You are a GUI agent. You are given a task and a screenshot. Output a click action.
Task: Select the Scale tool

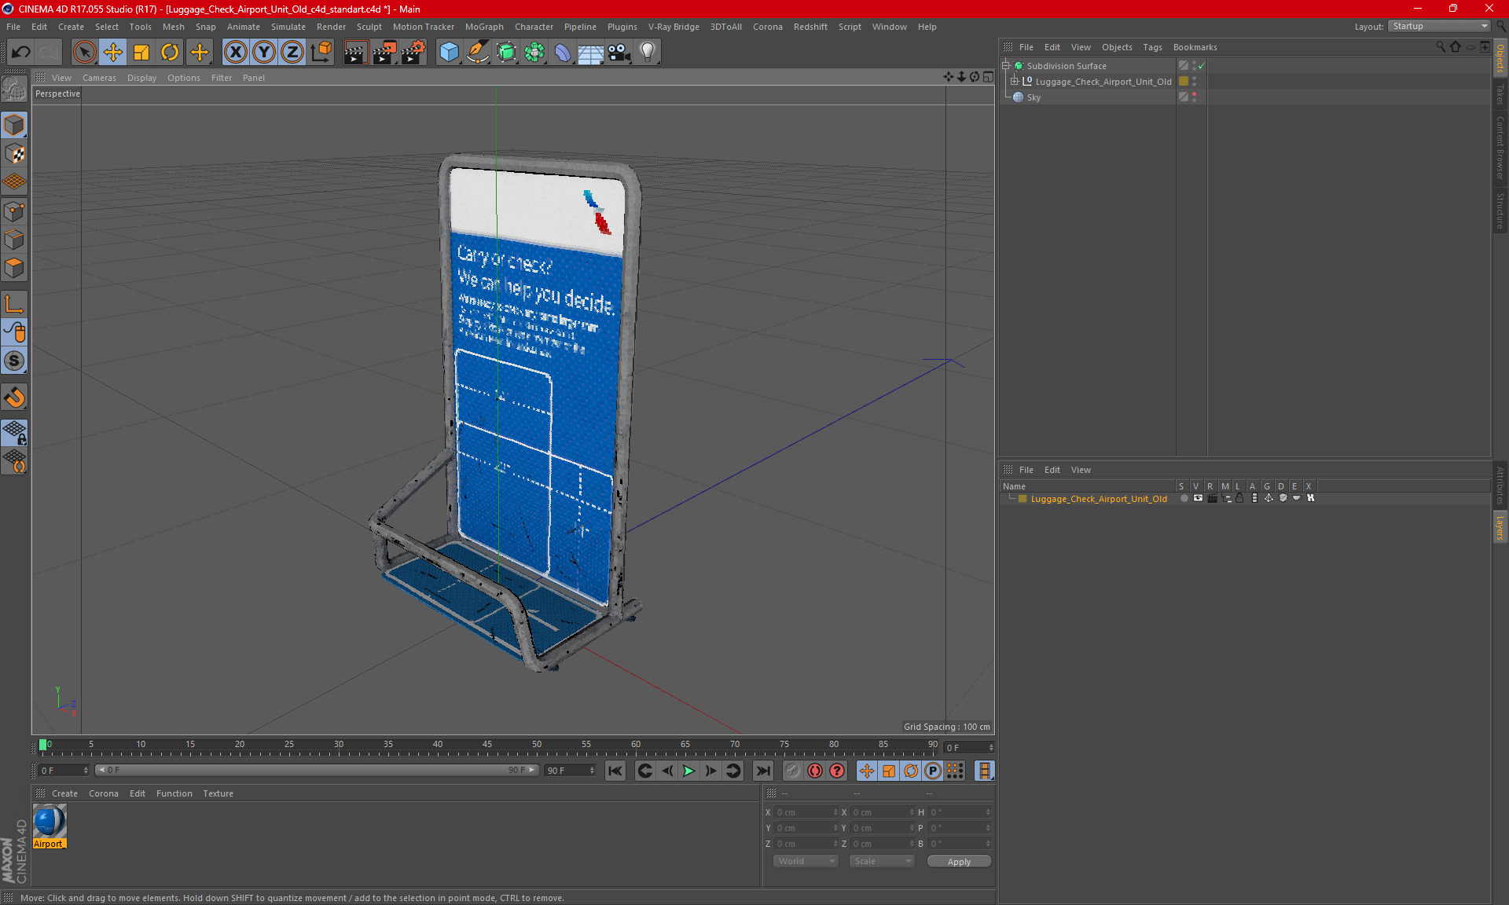pyautogui.click(x=141, y=52)
